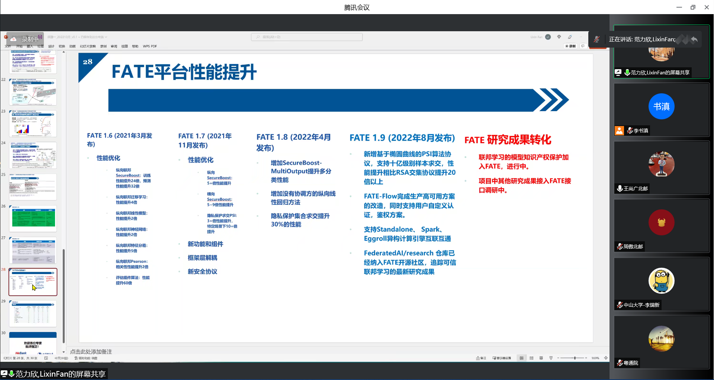Viewport: 714px width, 380px height.
Task: Open the 录制 ribbon tab
Action: tap(103, 46)
